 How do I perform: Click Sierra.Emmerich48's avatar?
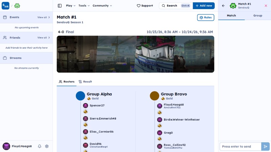(86, 119)
